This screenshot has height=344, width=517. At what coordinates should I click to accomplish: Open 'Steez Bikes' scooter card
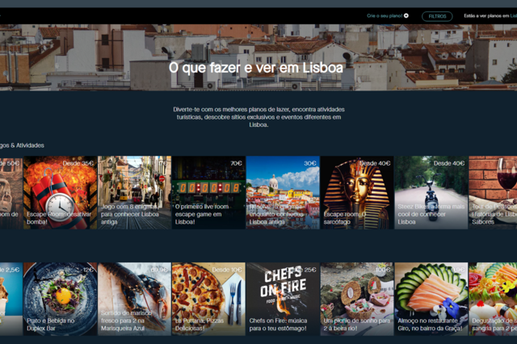tap(431, 192)
